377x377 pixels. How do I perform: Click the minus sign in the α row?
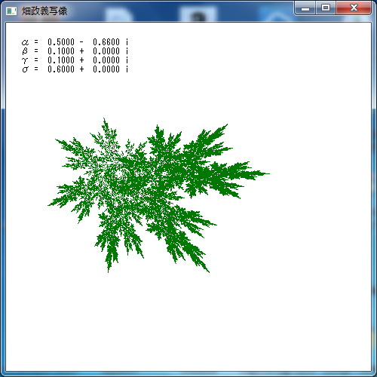(81, 42)
